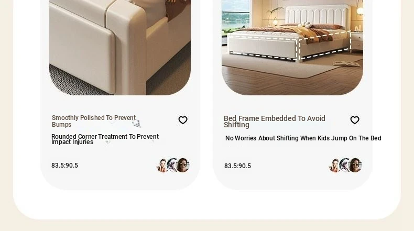Select first woman avatar on Bed Frame Embedded card

click(334, 166)
